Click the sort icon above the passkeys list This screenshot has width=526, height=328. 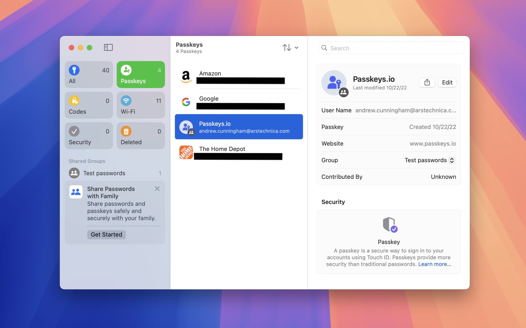287,47
